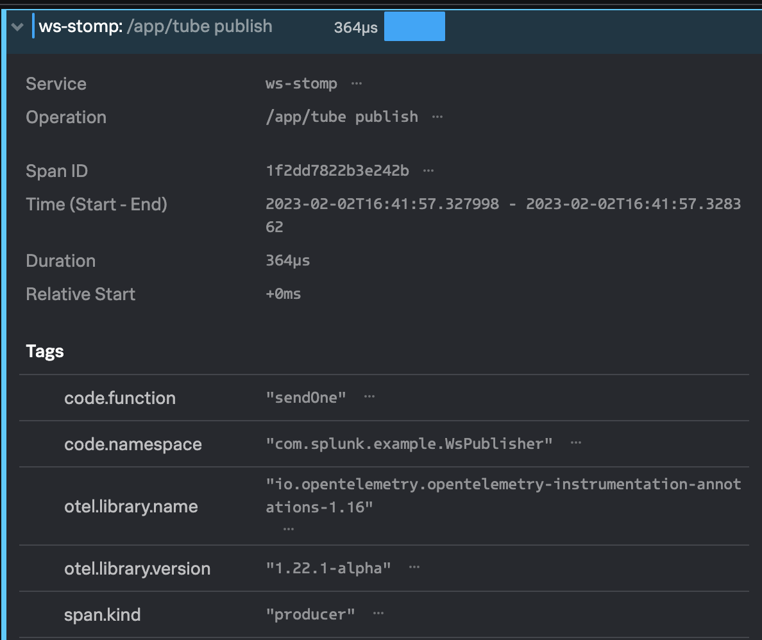
Task: Click the ellipsis beside the code.function sendOne value
Action: [369, 397]
